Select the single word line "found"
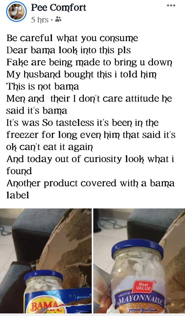Image resolution: width=185 pixels, height=316 pixels. click(19, 171)
